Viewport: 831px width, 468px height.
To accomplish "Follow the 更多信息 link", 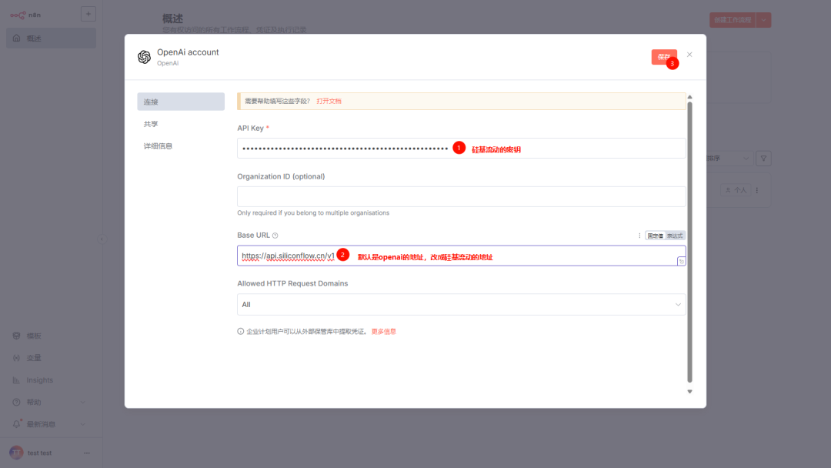I will tap(384, 332).
